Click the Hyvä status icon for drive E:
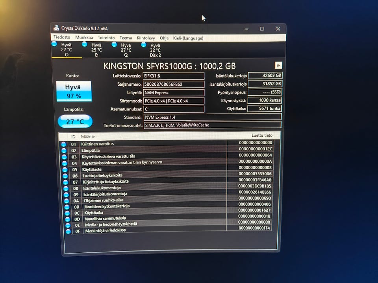The height and width of the screenshot is (283, 378). point(84,44)
